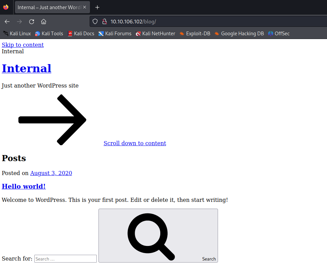327x268 pixels.
Task: Open the Exploit-DB bookmark
Action: (x=195, y=34)
